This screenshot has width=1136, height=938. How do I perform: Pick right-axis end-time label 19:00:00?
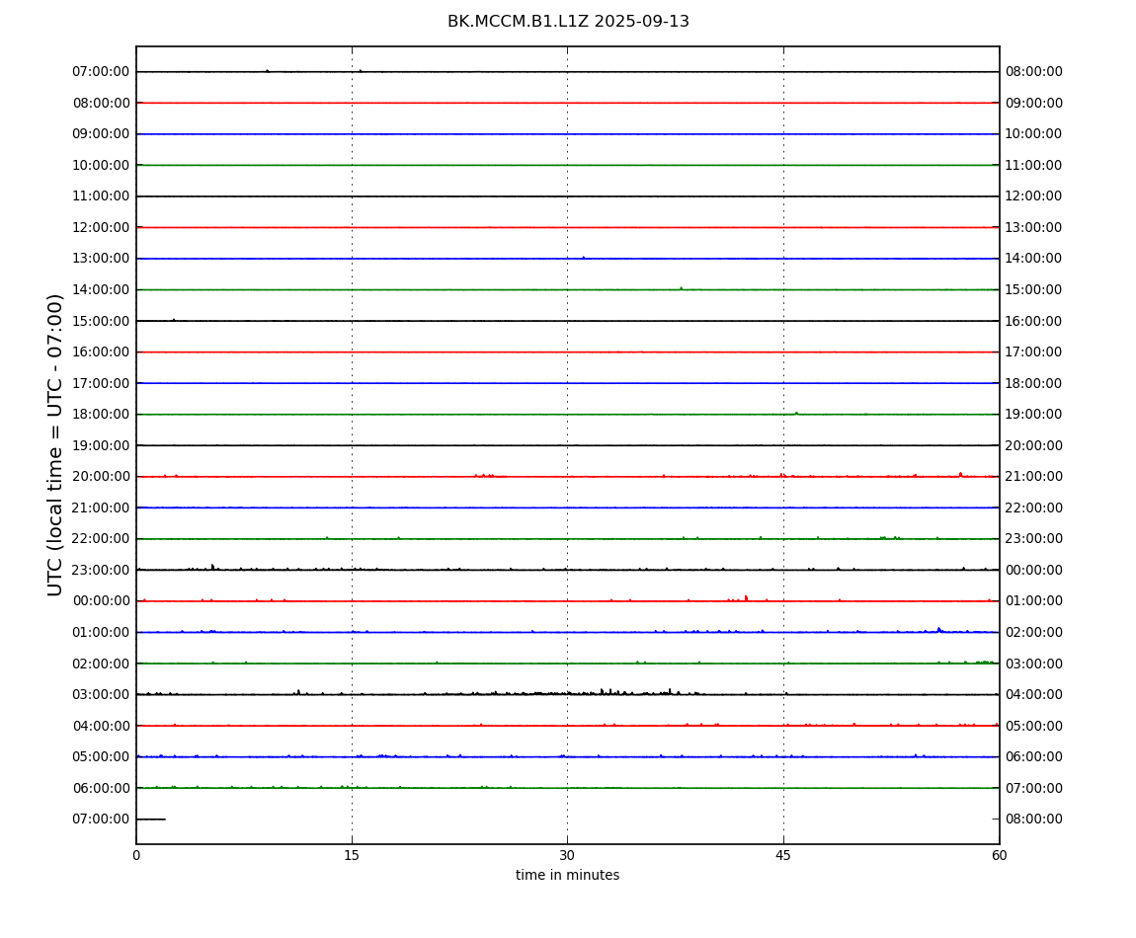click(1034, 415)
